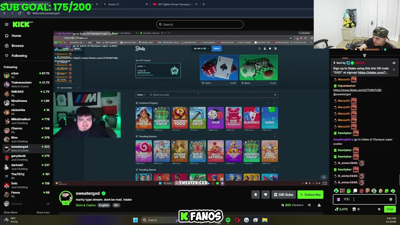This screenshot has width=400, height=225.
Task: Open the stake.com link in pinned message
Action: pyautogui.click(x=373, y=72)
